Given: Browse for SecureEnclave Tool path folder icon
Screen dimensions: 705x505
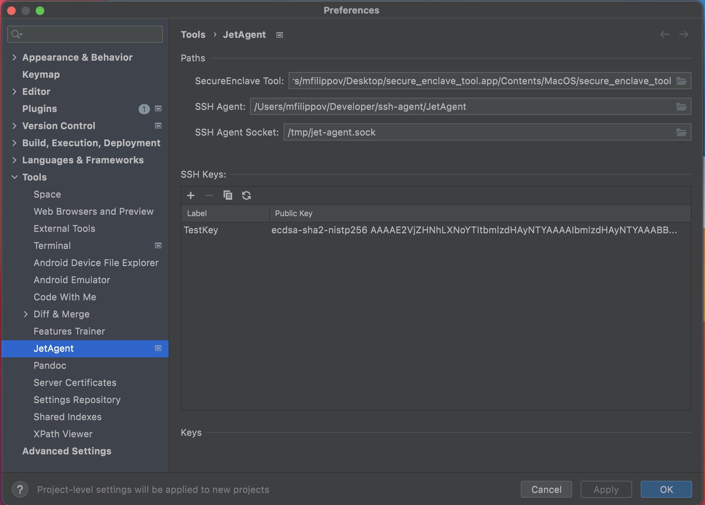Looking at the screenshot, I should click(x=682, y=81).
